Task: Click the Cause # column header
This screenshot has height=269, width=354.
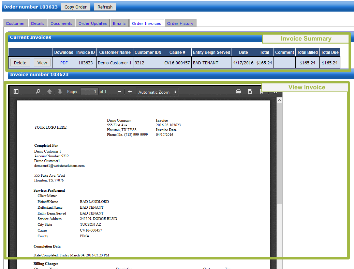Action: tap(177, 52)
